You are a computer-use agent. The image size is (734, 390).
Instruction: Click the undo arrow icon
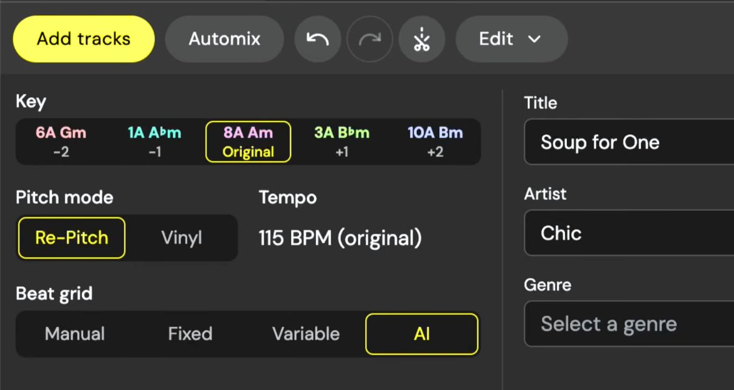(318, 39)
